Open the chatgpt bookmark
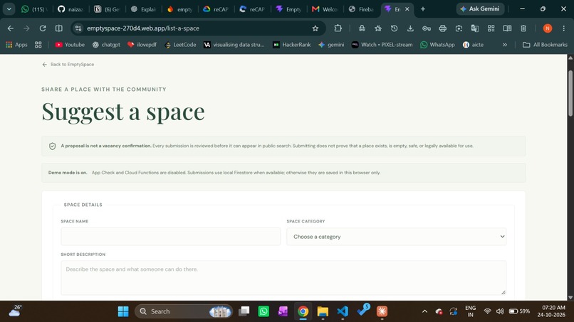 tap(106, 45)
